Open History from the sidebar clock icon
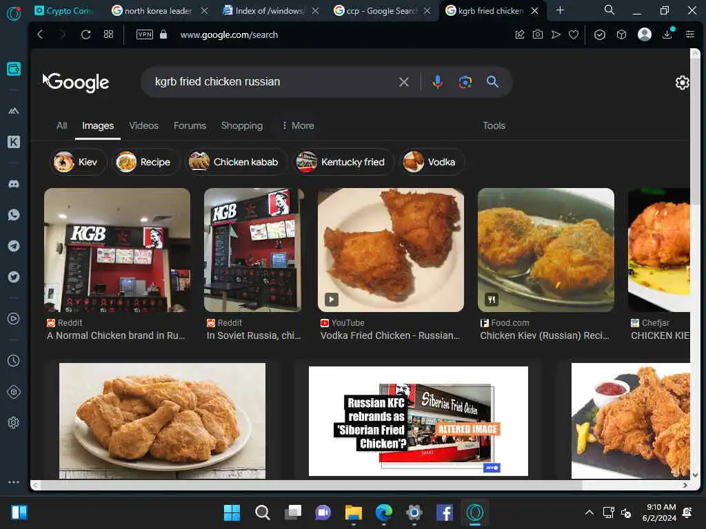 14,361
